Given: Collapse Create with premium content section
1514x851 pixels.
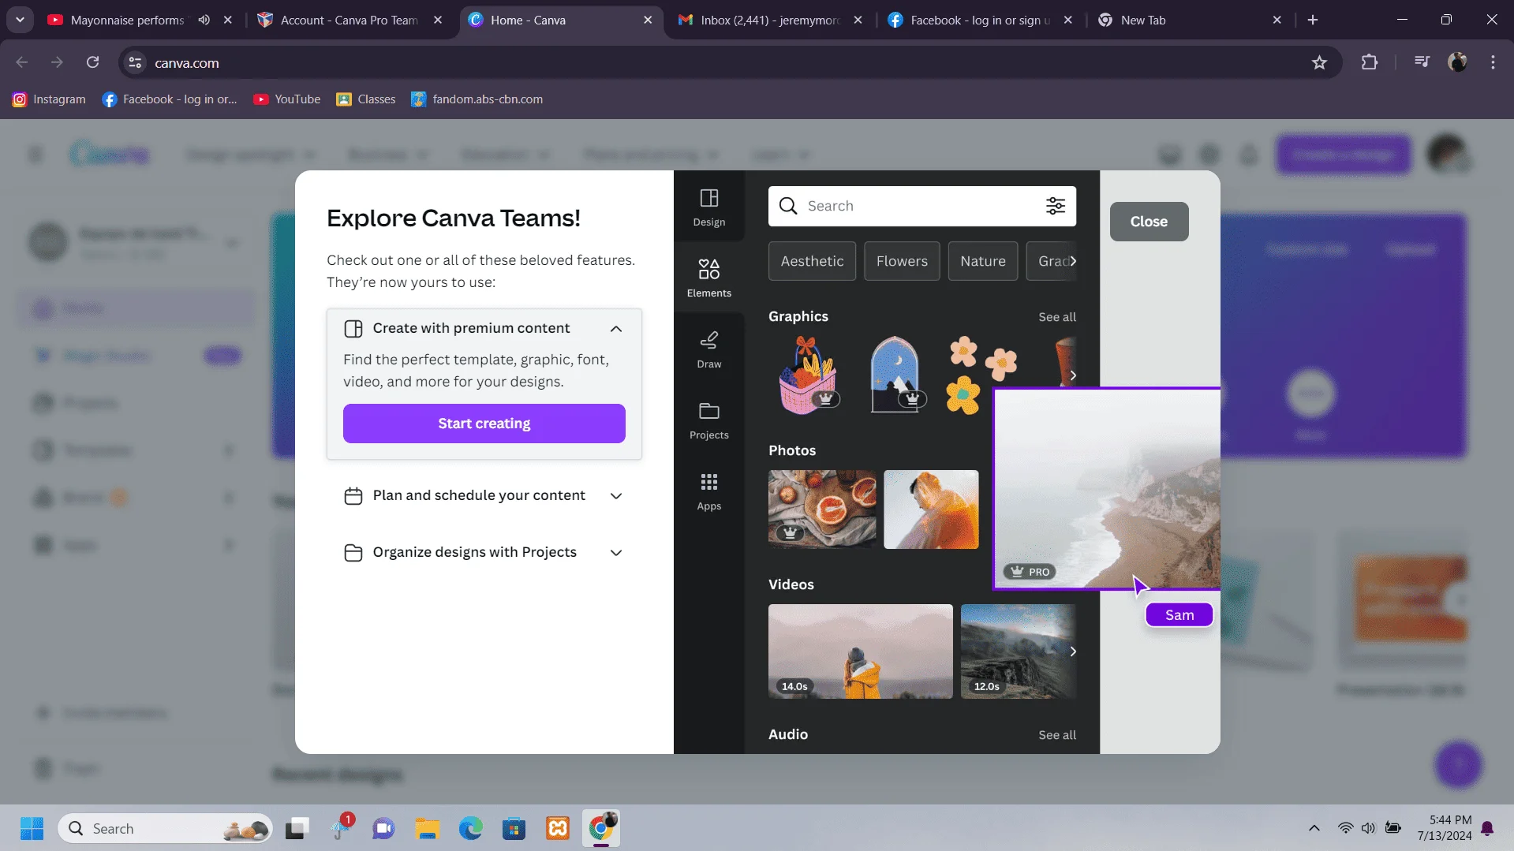Looking at the screenshot, I should pos(616,328).
